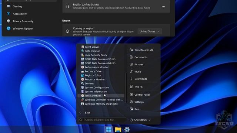237x133 pixels.
Task: Click the globe icon beside Country or region
Action: click(x=67, y=31)
